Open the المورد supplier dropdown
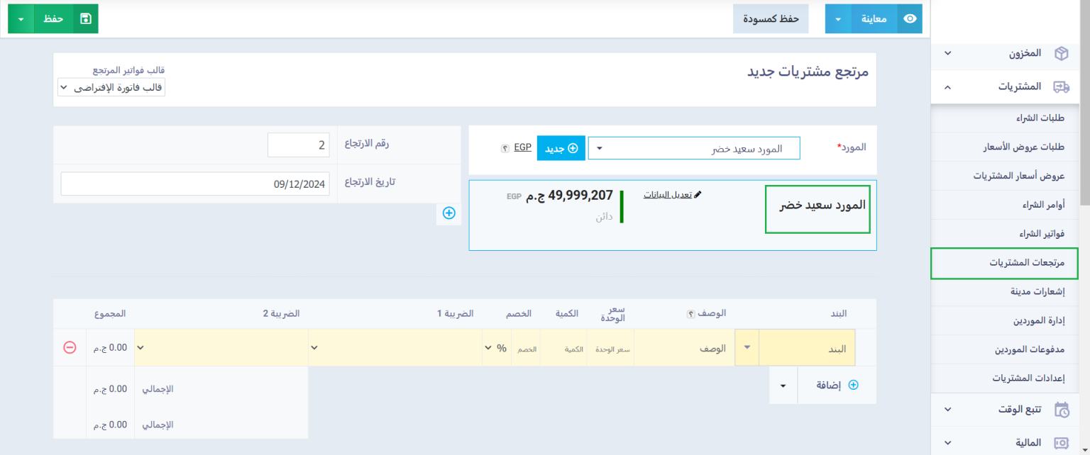 click(x=693, y=148)
